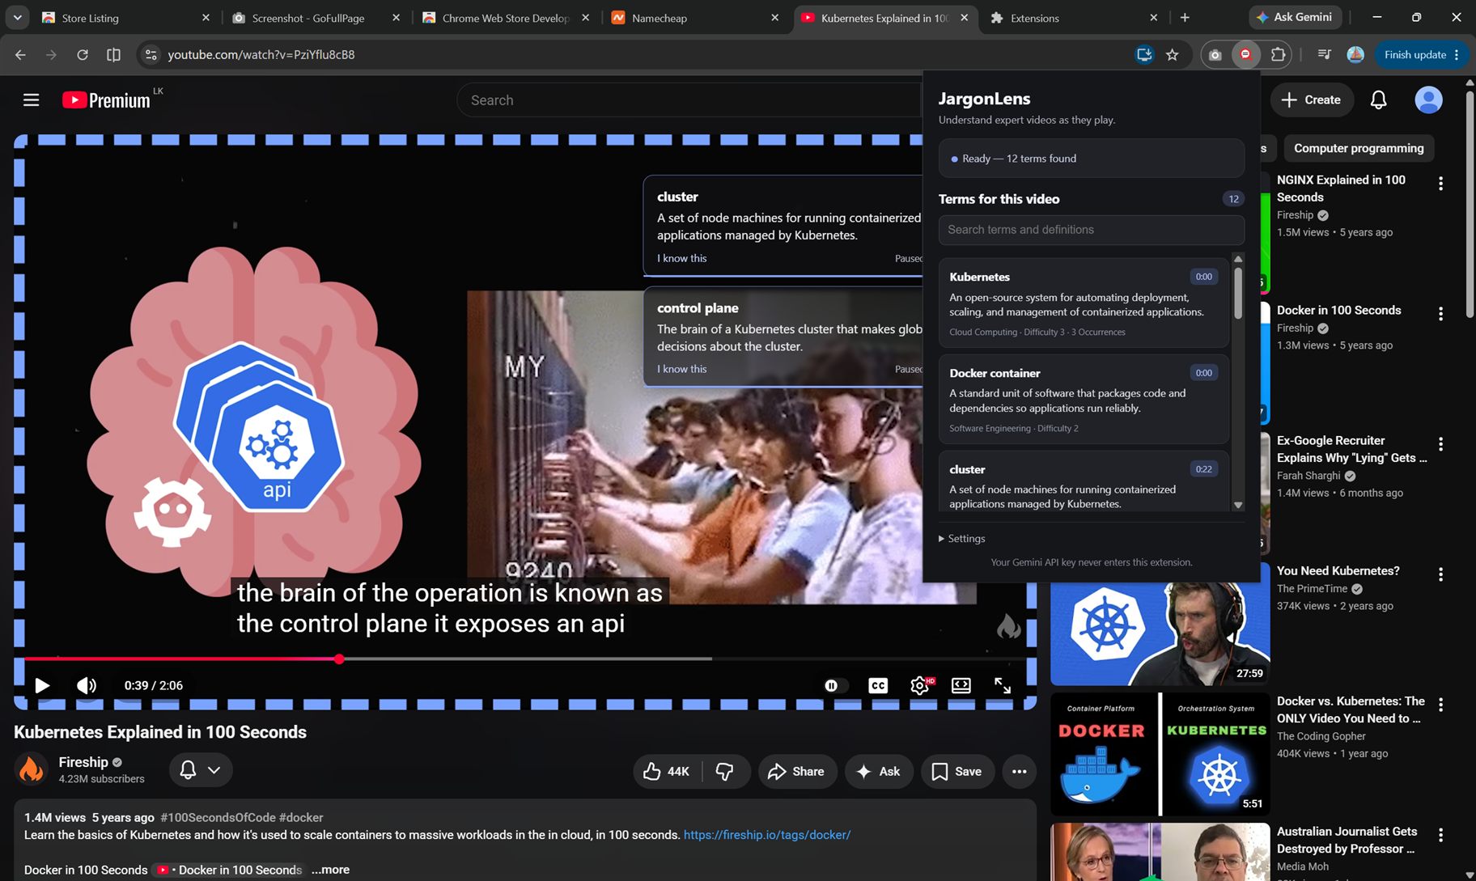
Task: Open #100SecondsOfCode hashtag
Action: click(218, 818)
